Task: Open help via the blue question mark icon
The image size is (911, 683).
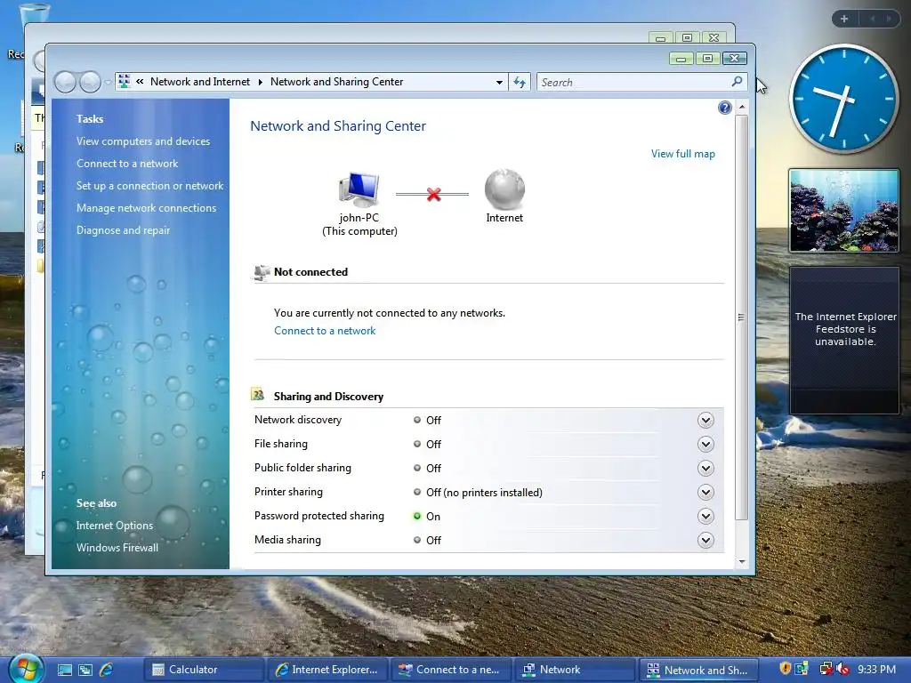Action: click(x=724, y=108)
